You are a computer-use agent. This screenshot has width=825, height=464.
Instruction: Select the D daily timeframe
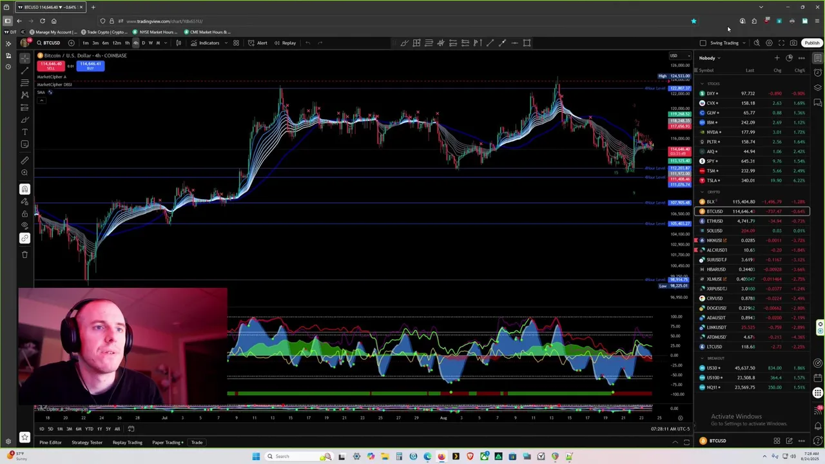143,43
